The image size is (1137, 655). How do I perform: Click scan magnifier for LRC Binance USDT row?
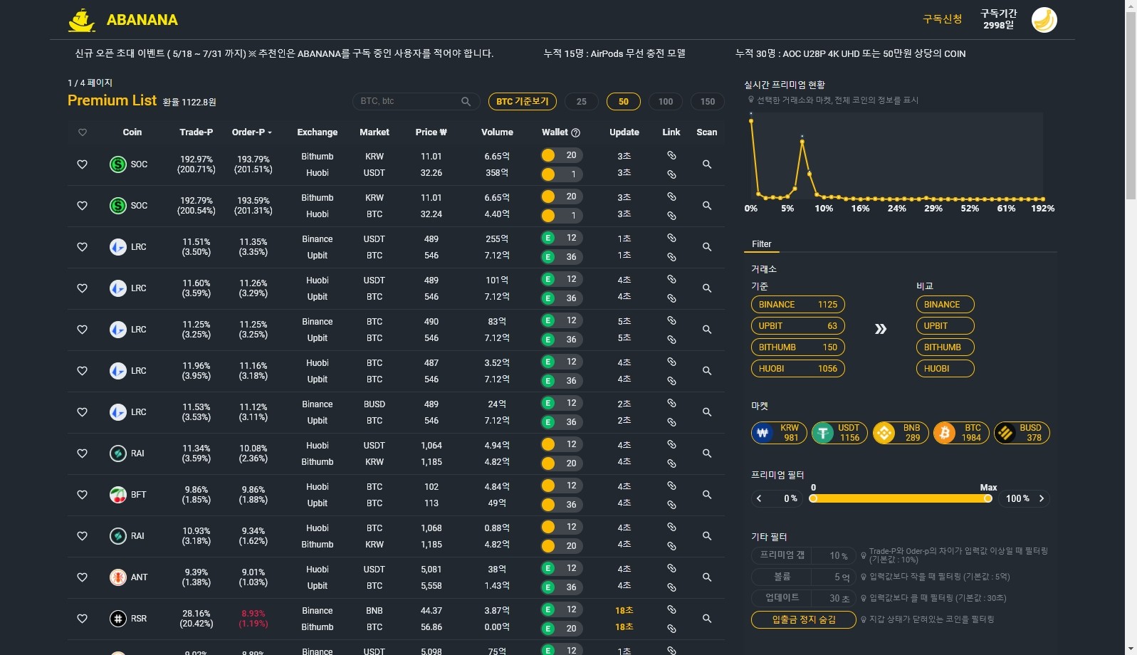(x=707, y=247)
